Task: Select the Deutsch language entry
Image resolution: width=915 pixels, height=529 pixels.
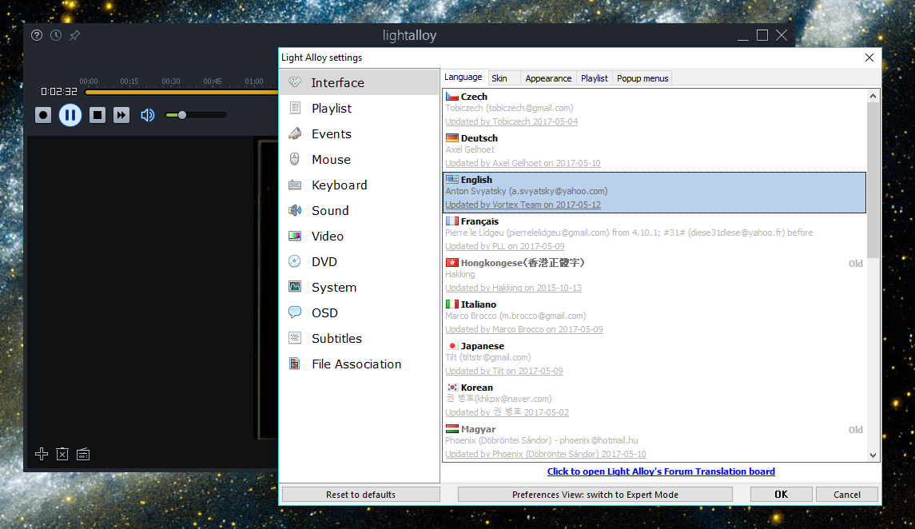Action: pos(654,150)
